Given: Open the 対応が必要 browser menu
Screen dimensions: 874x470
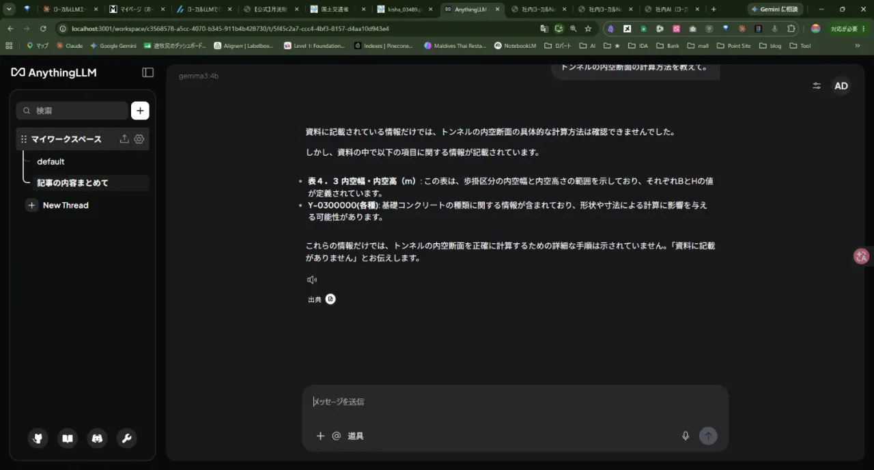Looking at the screenshot, I should coord(847,29).
